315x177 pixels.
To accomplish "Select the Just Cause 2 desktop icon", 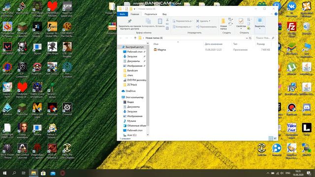I will click(52, 69).
